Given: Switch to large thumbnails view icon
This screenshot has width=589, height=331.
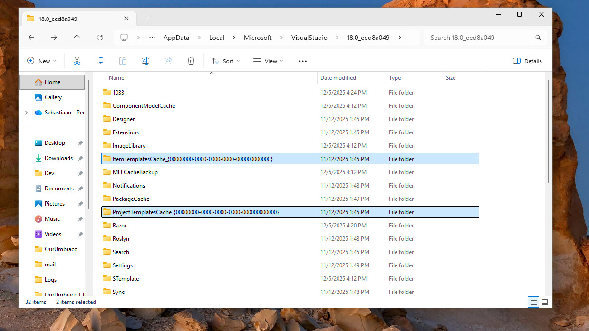Looking at the screenshot, I should tap(545, 302).
